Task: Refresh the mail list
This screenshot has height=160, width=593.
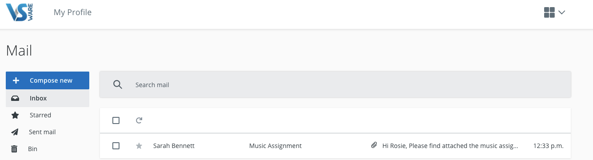Action: (x=139, y=120)
